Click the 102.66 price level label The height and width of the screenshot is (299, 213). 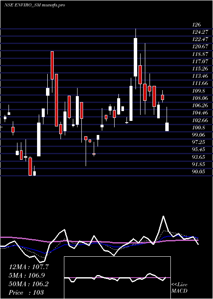200,120
